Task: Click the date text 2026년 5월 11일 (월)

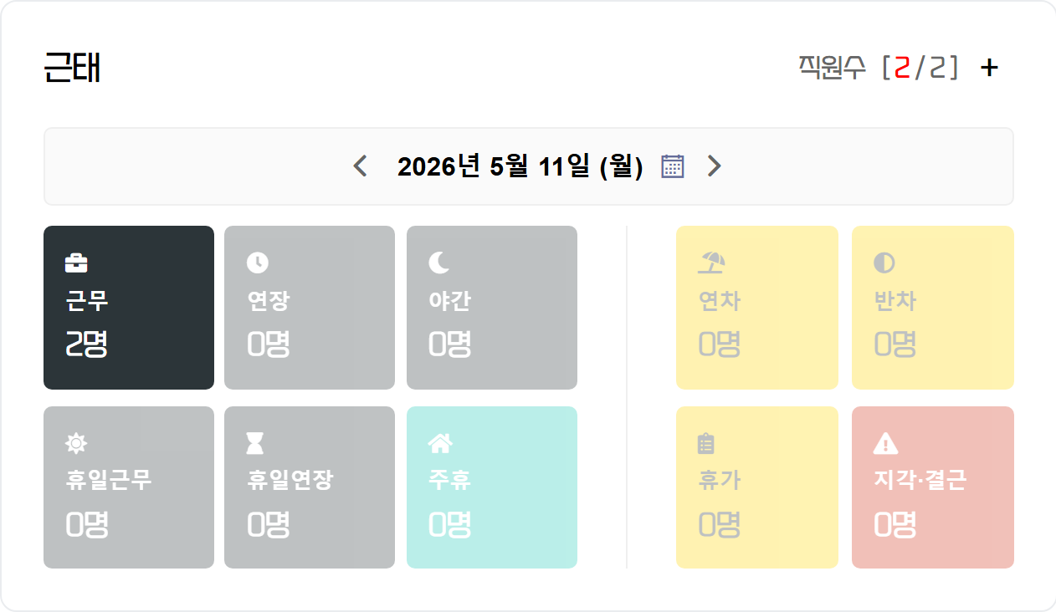Action: (x=520, y=166)
